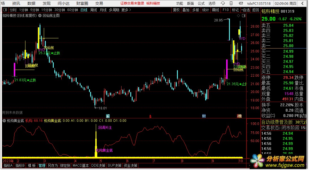Image resolution: width=309 pixels, height=170 pixels.
Task: Switch to the 月线 period
Action: [103, 10]
